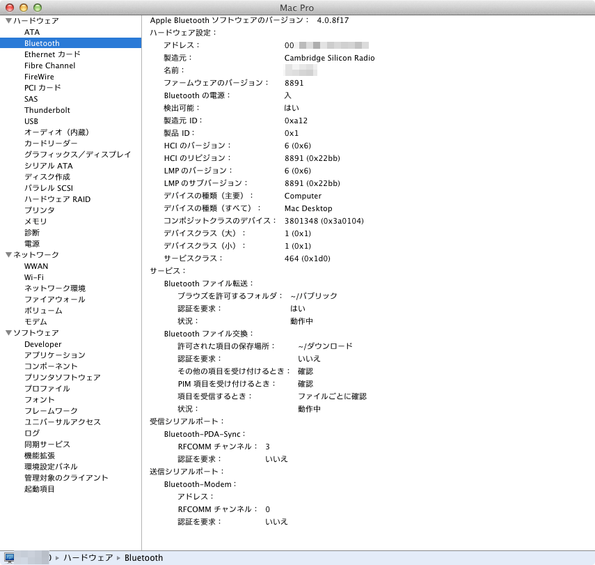Select メモリ in the sidebar
This screenshot has height=565, width=595.
click(x=35, y=221)
